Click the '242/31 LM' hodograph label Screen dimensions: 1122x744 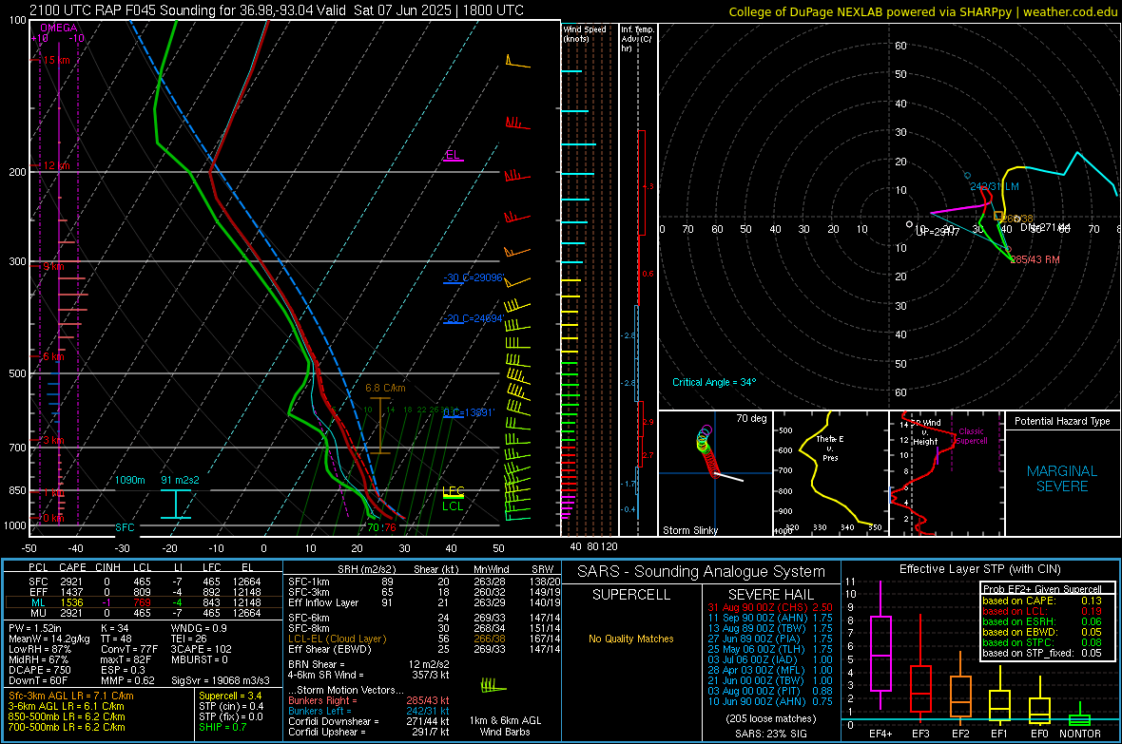[x=995, y=187]
